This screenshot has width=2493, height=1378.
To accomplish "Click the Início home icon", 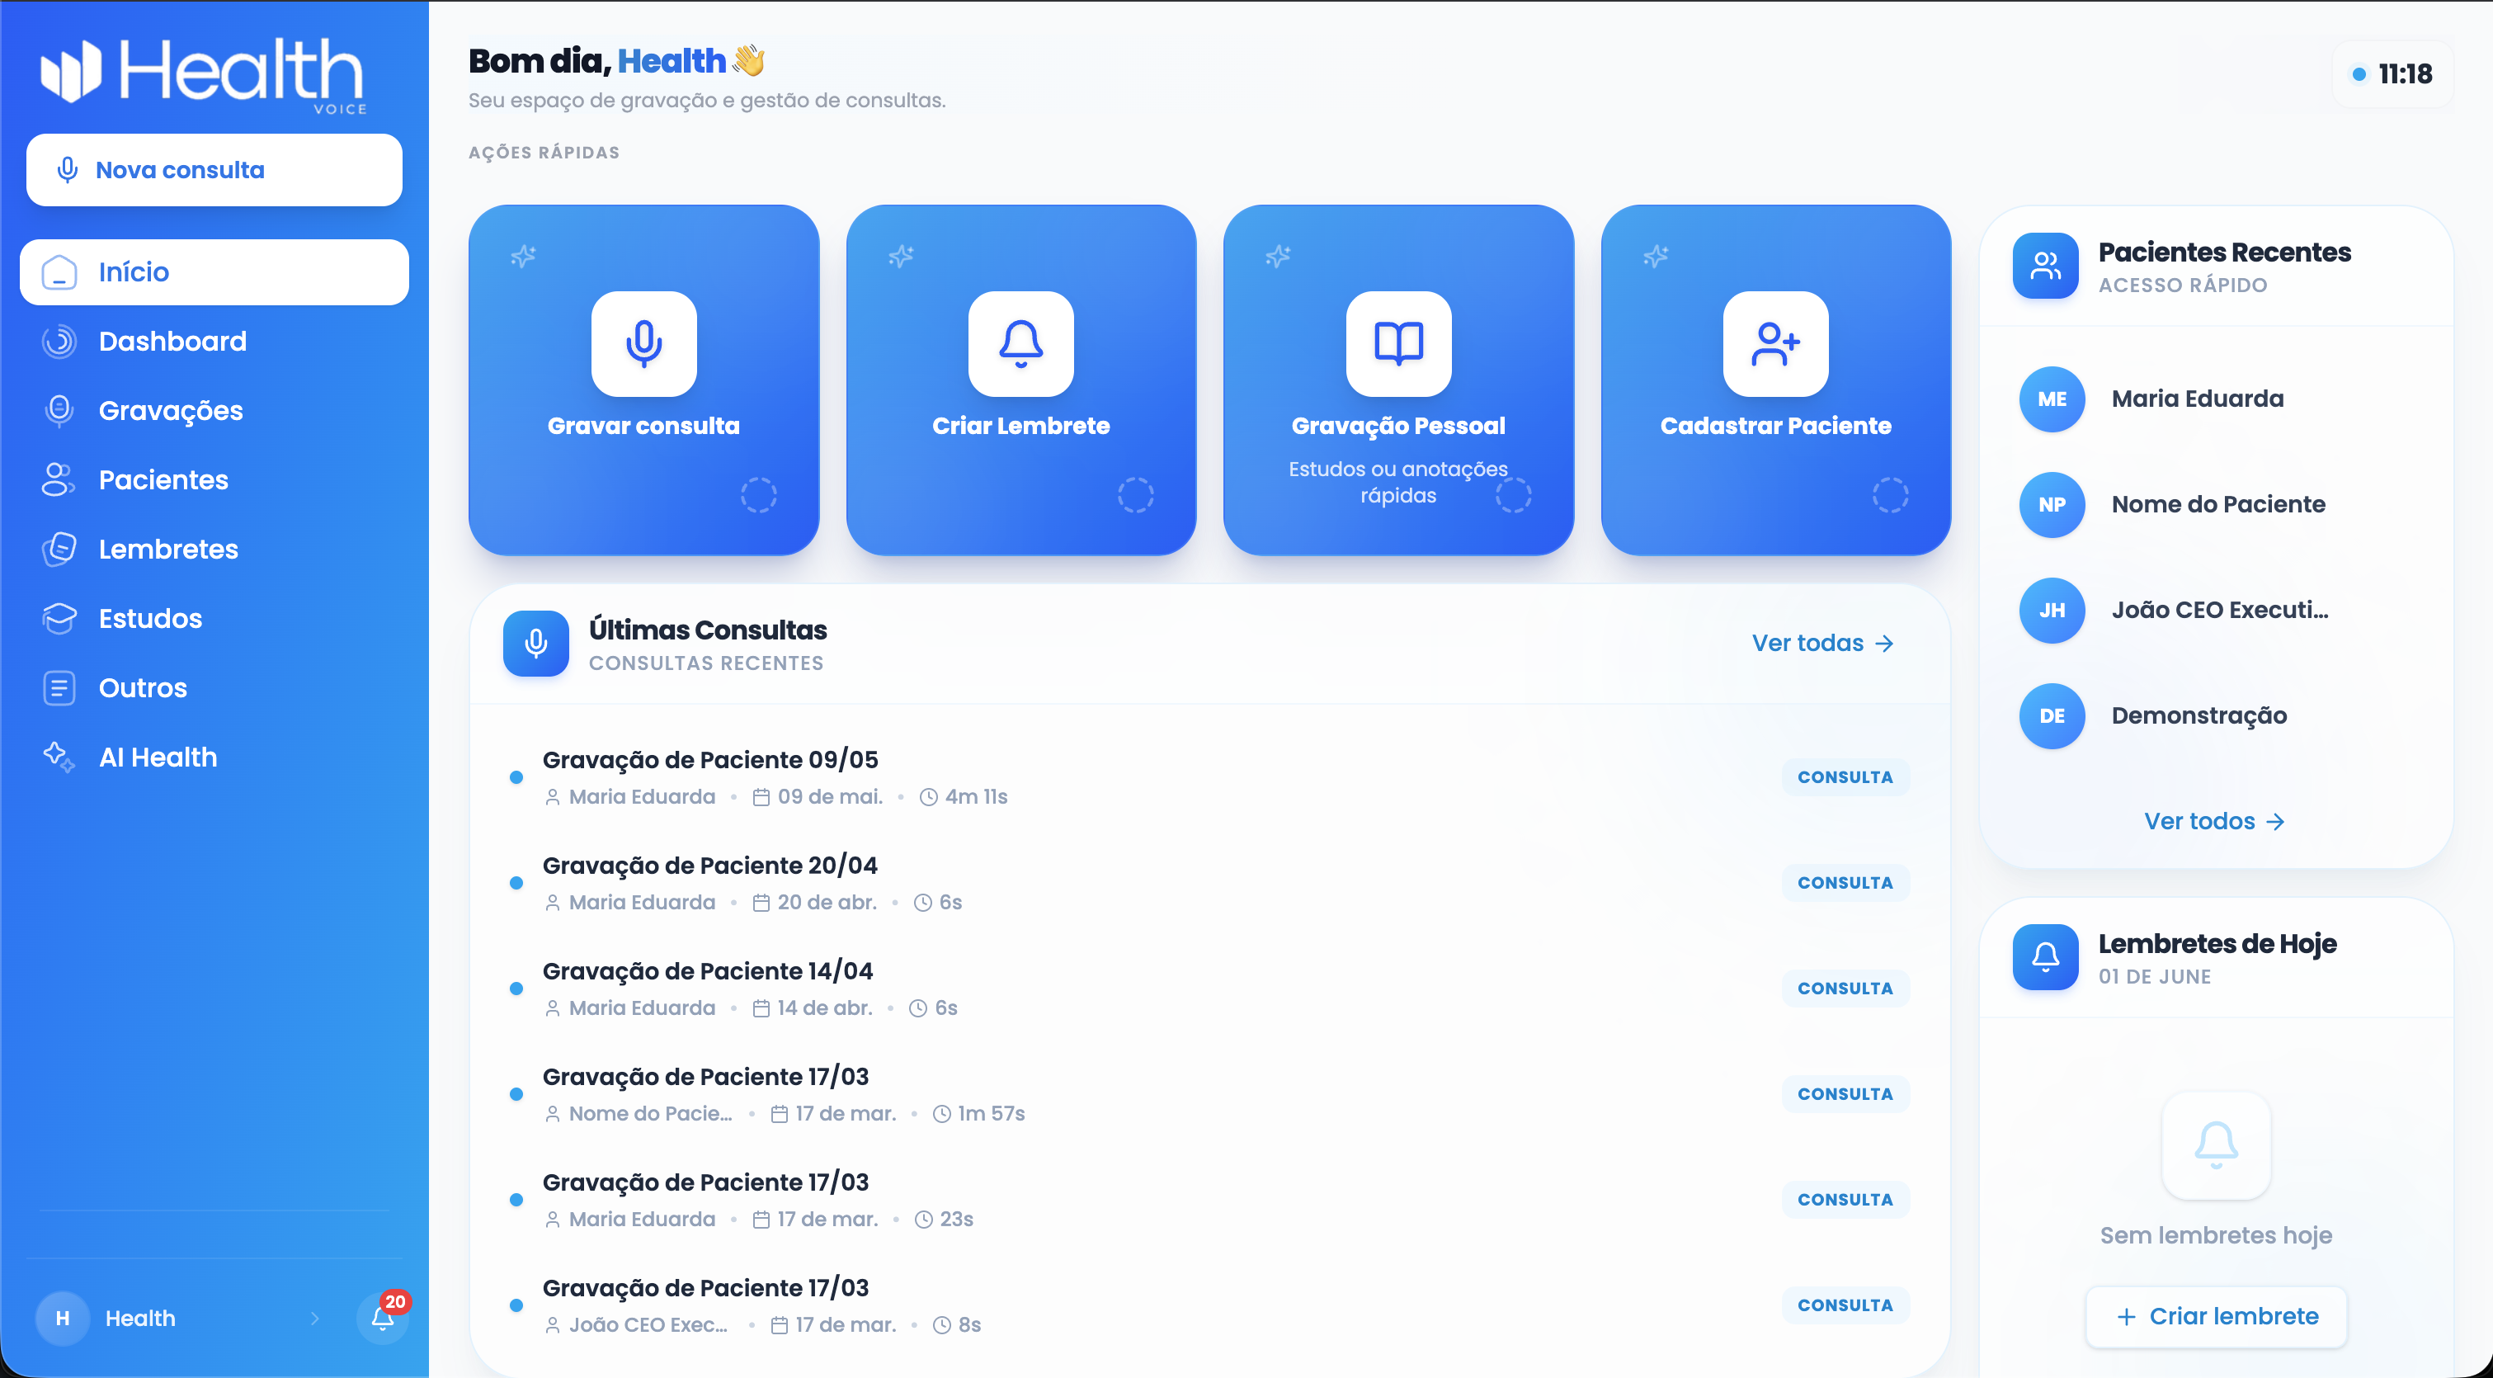I will tap(59, 273).
